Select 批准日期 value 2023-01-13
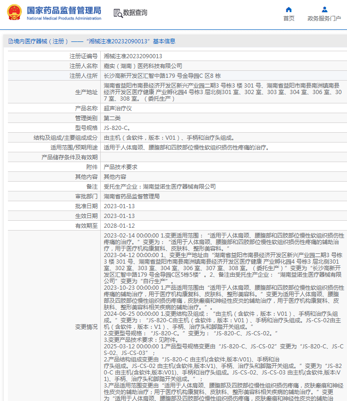347x401 pixels. (x=119, y=206)
